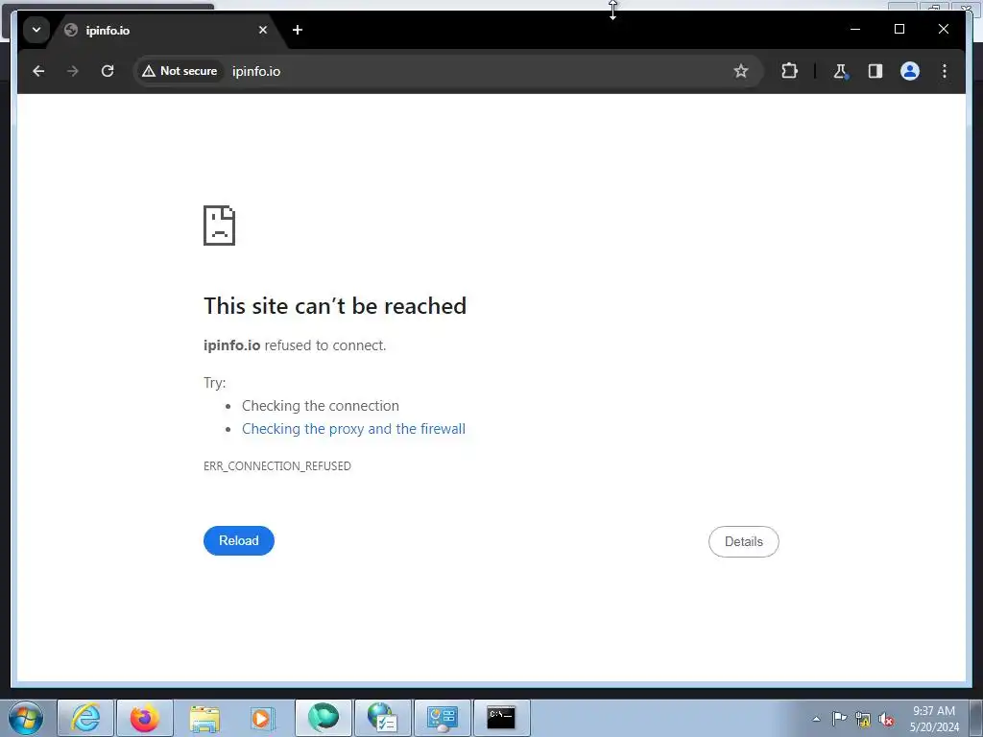983x737 pixels.
Task: Launch Internet Explorer from taskbar
Action: tap(85, 718)
